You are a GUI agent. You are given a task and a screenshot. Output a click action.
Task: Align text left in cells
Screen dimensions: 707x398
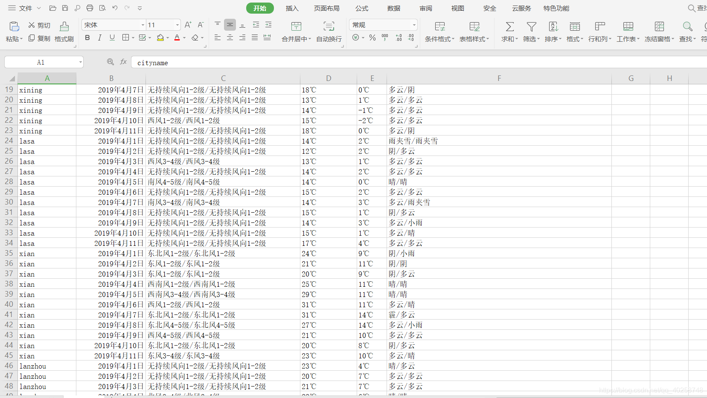click(218, 38)
